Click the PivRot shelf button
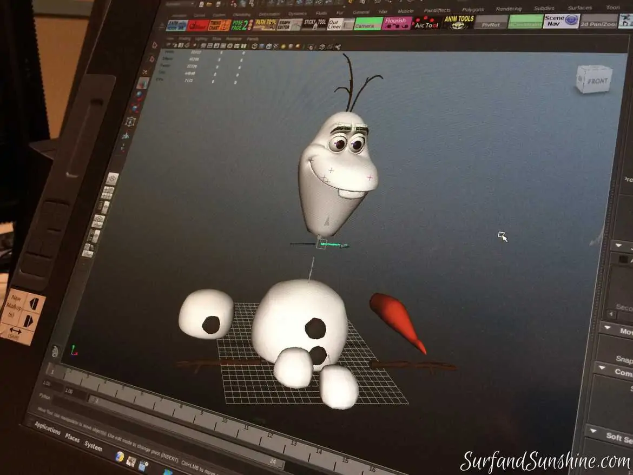Screen dimensions: 633x475 point(491,22)
